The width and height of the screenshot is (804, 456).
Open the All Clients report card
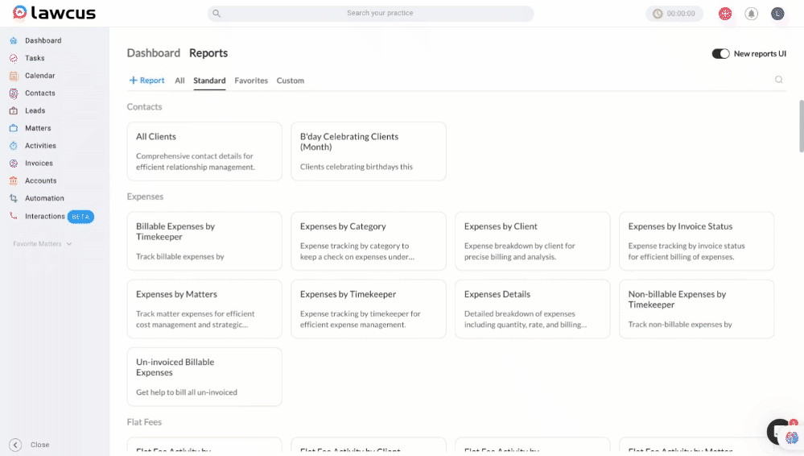coord(204,151)
